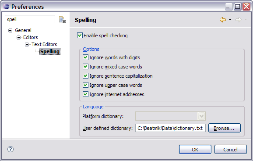Uncheck Ignore words with digits
This screenshot has width=253, height=161.
(85, 57)
